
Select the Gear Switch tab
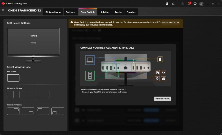tap(87, 12)
